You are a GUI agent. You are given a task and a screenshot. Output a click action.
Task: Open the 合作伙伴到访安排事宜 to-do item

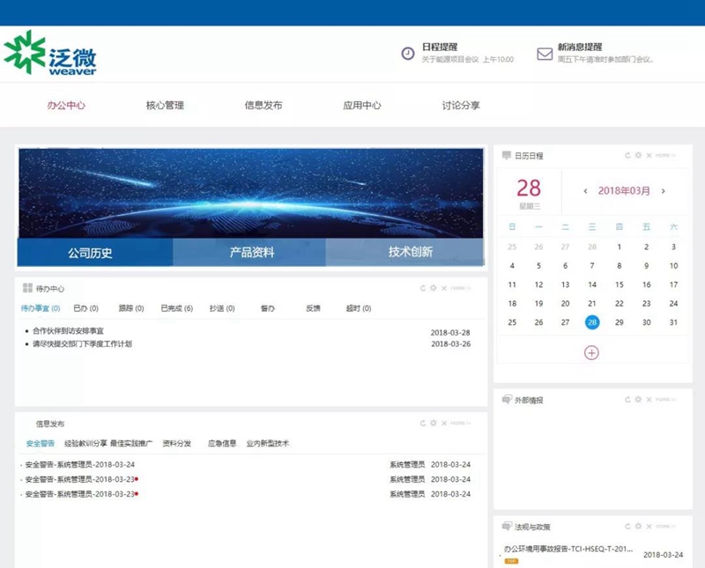pyautogui.click(x=68, y=331)
